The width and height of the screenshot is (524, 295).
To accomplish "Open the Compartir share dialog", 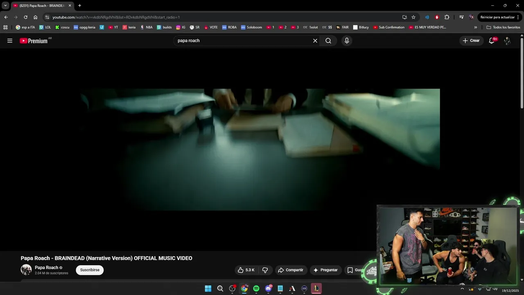I will click(291, 270).
